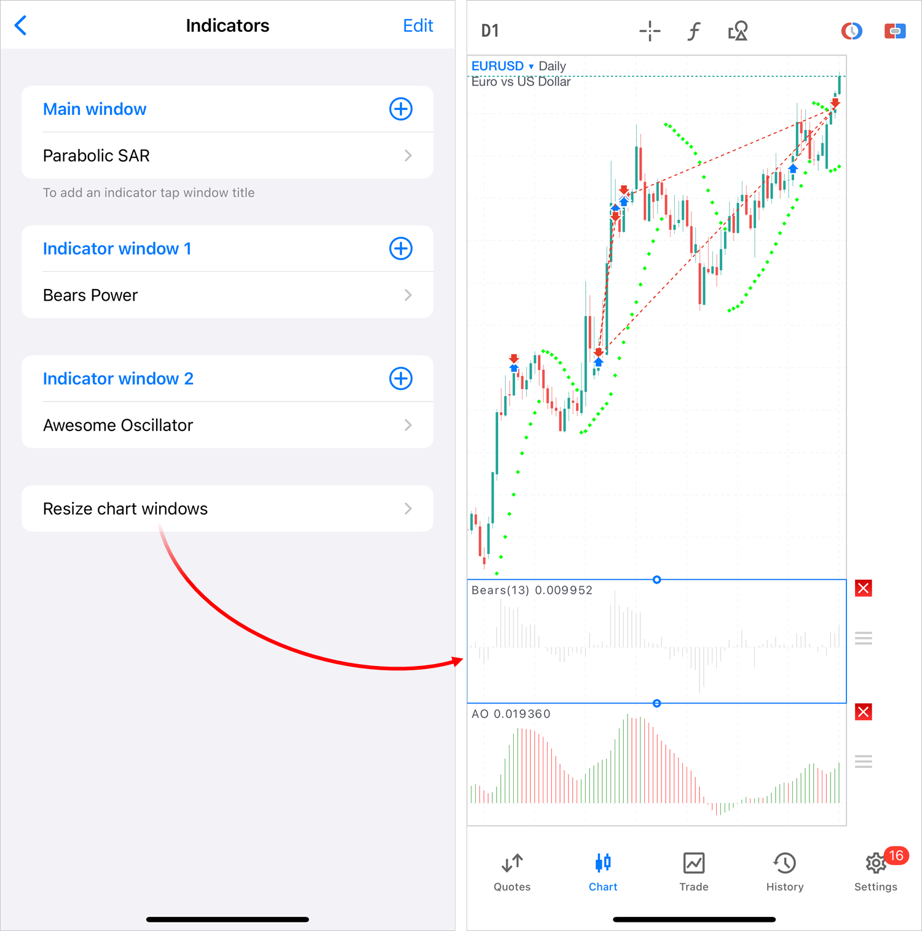Screen dimensions: 922x931
Task: Toggle one-click trading panel
Action: 895,30
